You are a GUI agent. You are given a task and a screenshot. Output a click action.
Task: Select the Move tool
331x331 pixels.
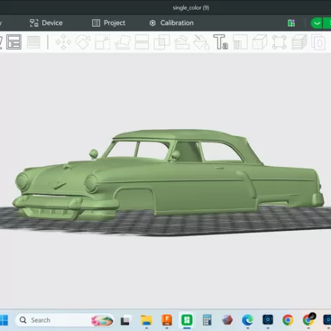pyautogui.click(x=63, y=42)
